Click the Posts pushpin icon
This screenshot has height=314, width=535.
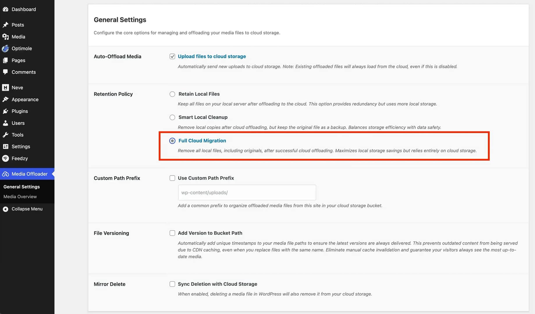pyautogui.click(x=6, y=25)
